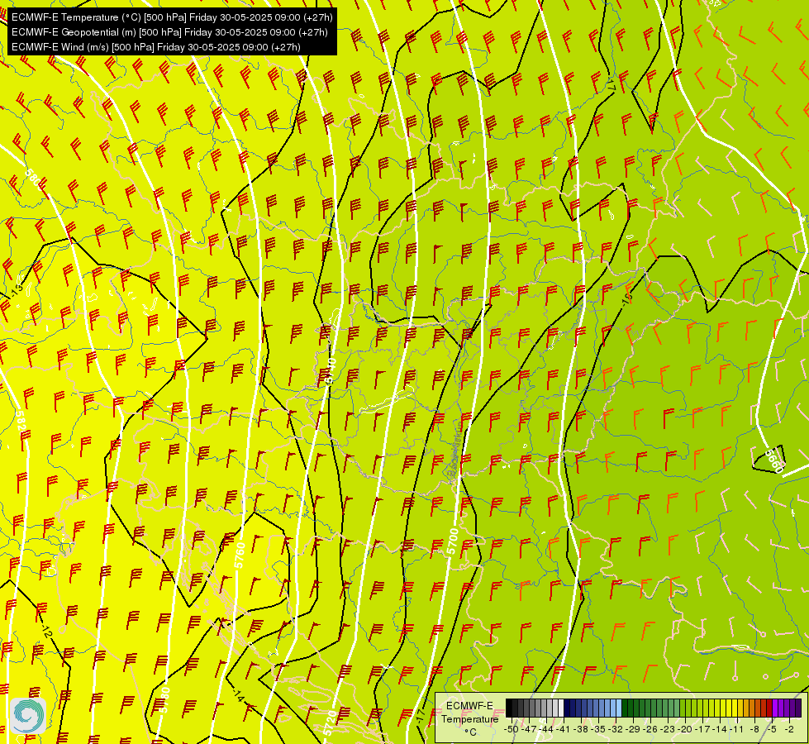809x744 pixels.
Task: Click the 5780 geopotential contour label
Action: tap(164, 700)
